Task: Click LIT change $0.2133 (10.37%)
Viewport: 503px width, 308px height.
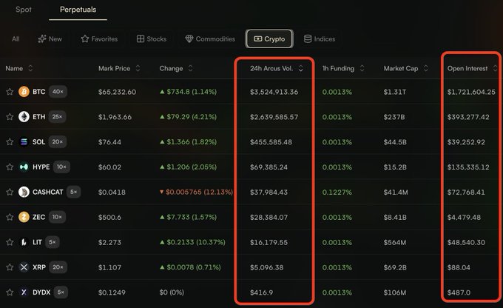Action: click(192, 242)
